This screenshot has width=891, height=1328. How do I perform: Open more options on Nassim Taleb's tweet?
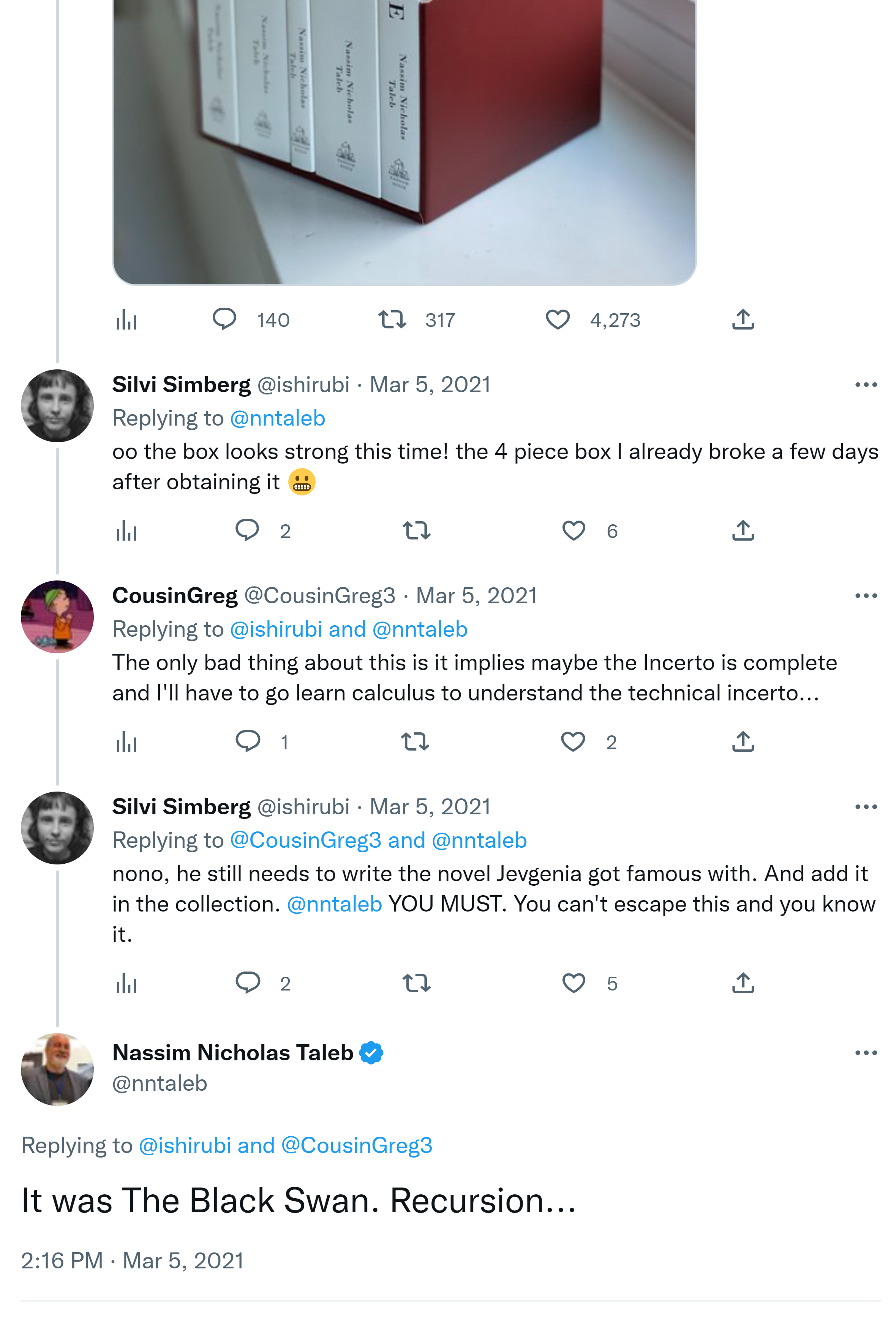click(x=866, y=1053)
